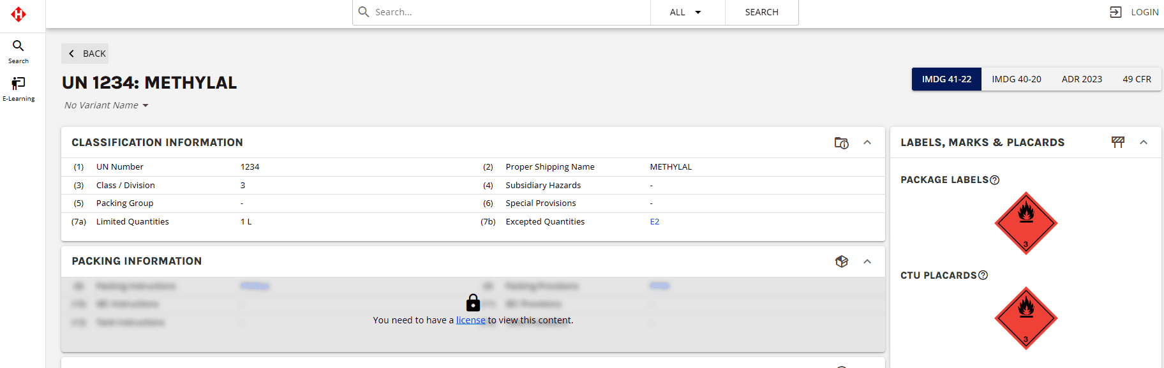Click the Packing Information box icon
Viewport: 1164px width, 368px height.
point(842,261)
